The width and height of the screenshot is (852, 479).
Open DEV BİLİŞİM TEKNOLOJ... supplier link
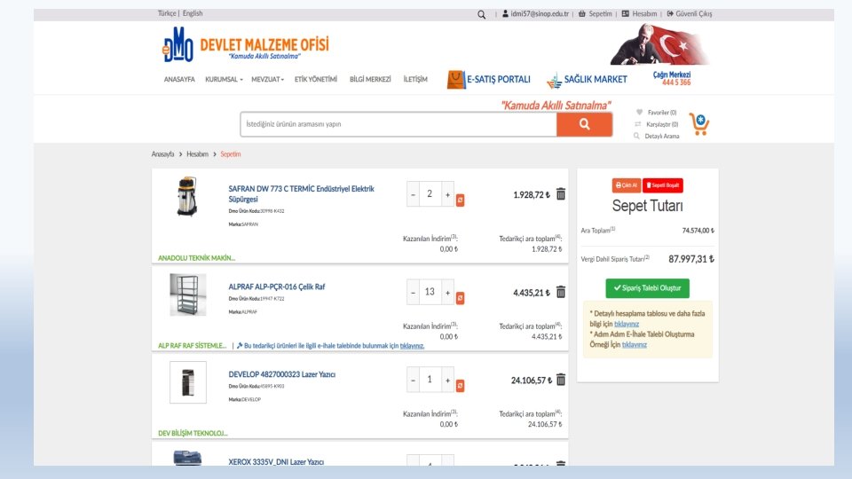click(193, 434)
